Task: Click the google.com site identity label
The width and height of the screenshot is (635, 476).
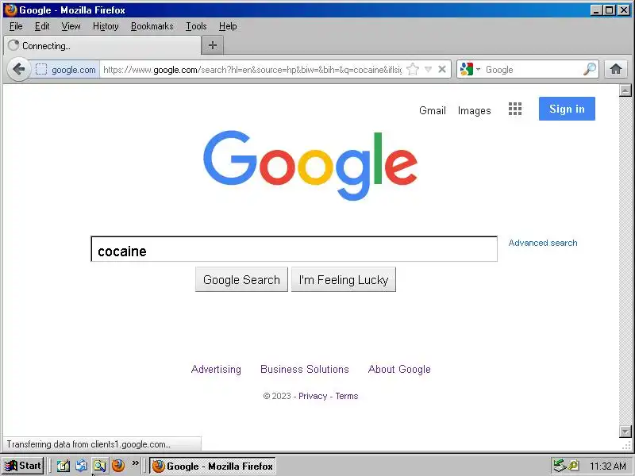Action: 73,70
